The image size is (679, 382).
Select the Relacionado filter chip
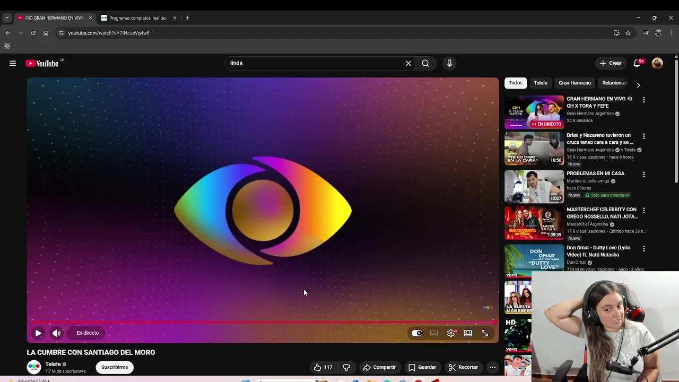[x=614, y=83]
